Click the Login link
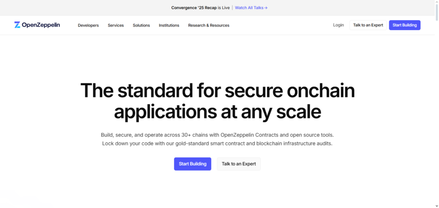Image resolution: width=439 pixels, height=208 pixels. (338, 25)
